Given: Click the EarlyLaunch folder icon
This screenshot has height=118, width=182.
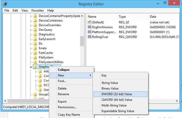Looking at the screenshot, I should pyautogui.click(x=35, y=39).
